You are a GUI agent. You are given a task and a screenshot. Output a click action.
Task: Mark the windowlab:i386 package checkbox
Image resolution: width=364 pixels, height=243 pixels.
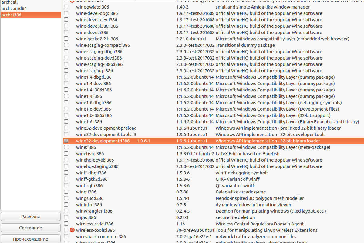(x=66, y=7)
